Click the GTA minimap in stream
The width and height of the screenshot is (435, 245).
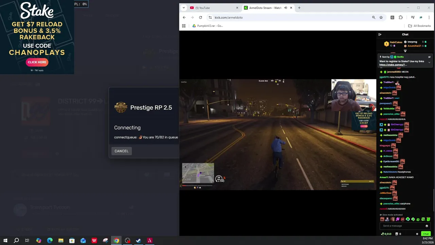(198, 173)
